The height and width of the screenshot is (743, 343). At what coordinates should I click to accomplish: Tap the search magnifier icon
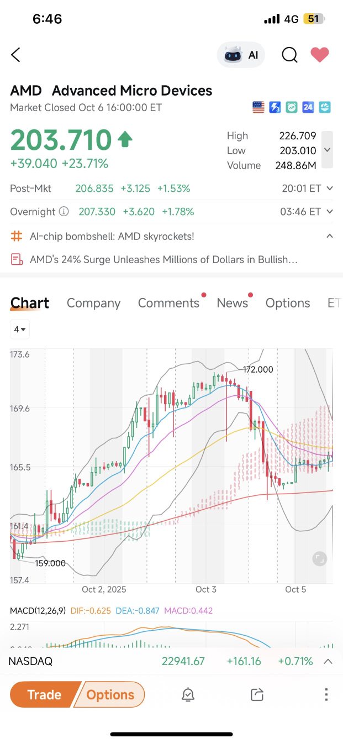point(289,55)
